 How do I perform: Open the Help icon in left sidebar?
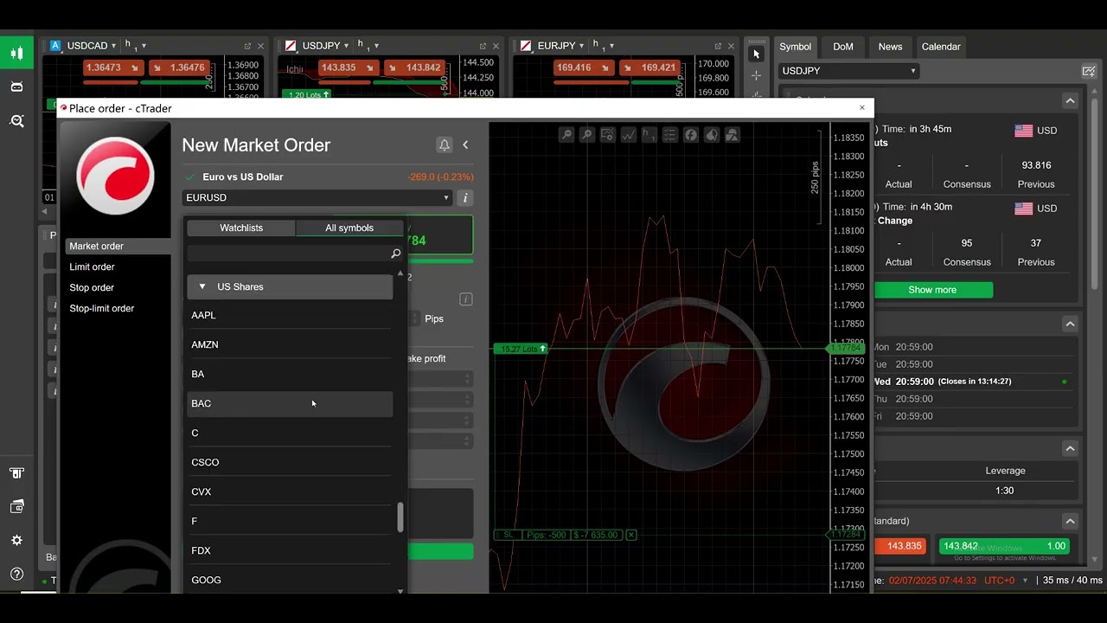tap(16, 574)
